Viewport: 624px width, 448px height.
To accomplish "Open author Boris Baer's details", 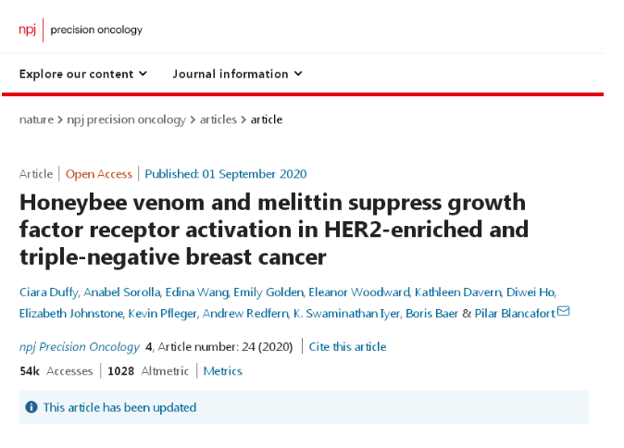I will (x=431, y=313).
